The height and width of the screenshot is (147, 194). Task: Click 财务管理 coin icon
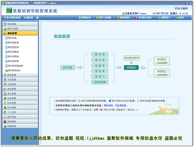(5, 103)
